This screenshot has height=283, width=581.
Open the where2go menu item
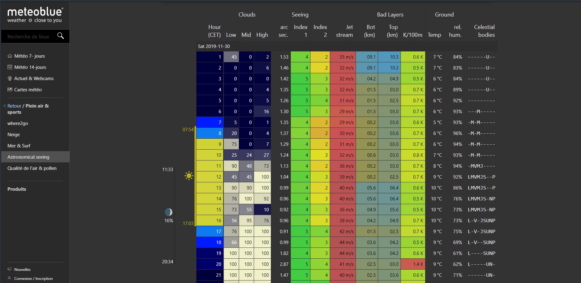coord(18,123)
